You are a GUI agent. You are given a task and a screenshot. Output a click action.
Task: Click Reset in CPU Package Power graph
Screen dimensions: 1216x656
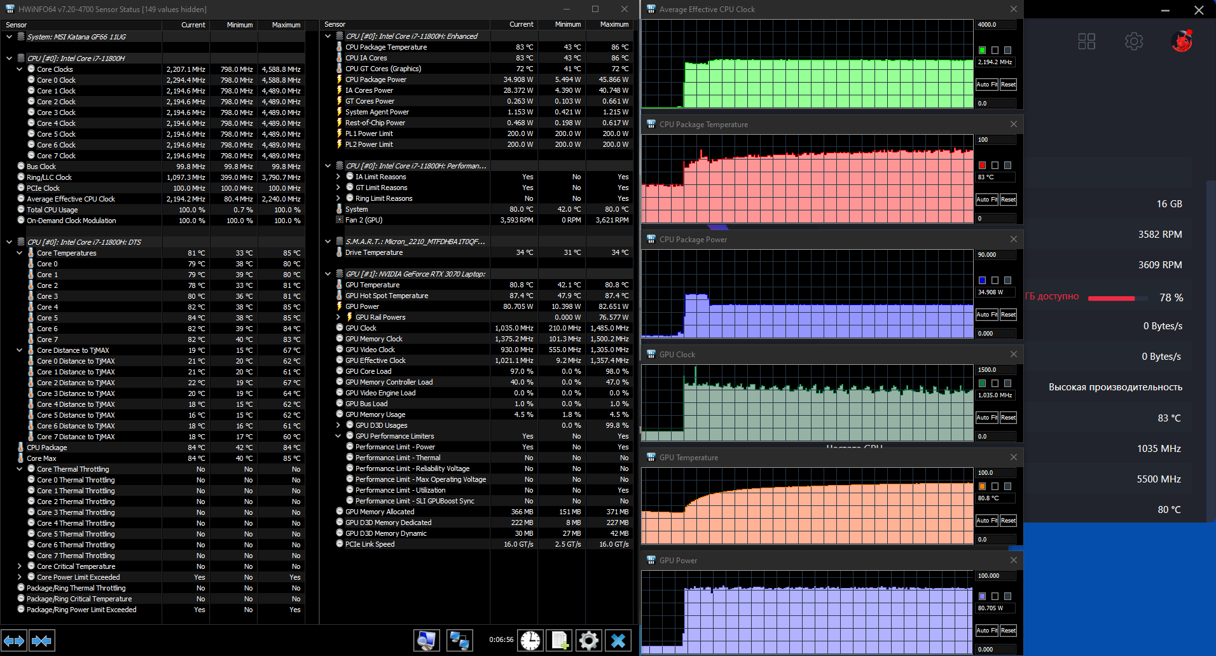pyautogui.click(x=1008, y=315)
